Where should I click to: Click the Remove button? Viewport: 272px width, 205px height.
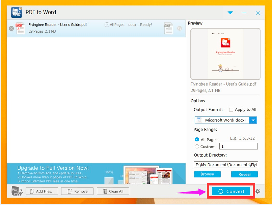click(77, 191)
